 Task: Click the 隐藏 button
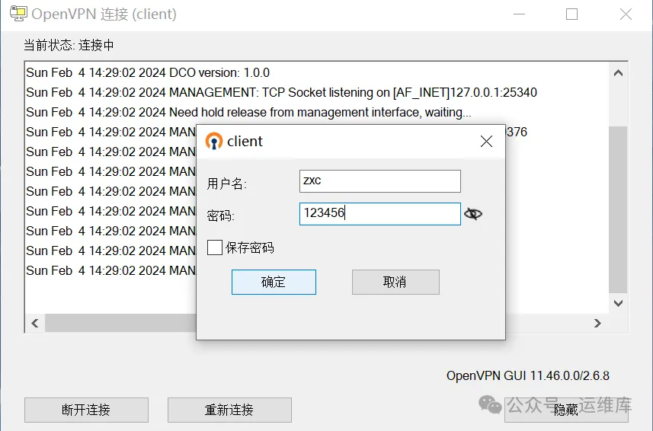pos(566,410)
